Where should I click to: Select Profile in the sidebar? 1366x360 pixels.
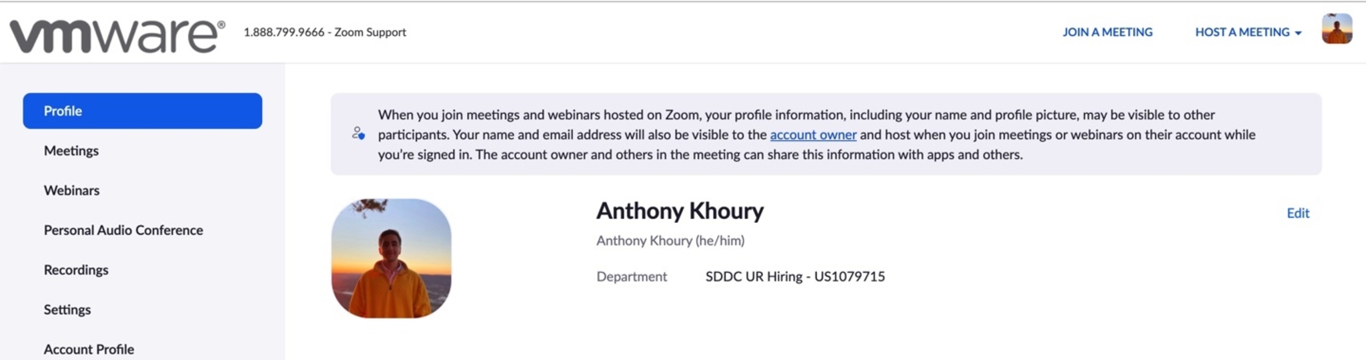pyautogui.click(x=142, y=111)
